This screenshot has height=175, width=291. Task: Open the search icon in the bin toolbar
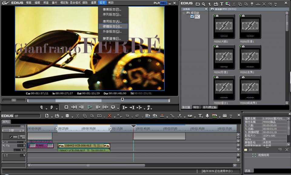[x=203, y=4]
